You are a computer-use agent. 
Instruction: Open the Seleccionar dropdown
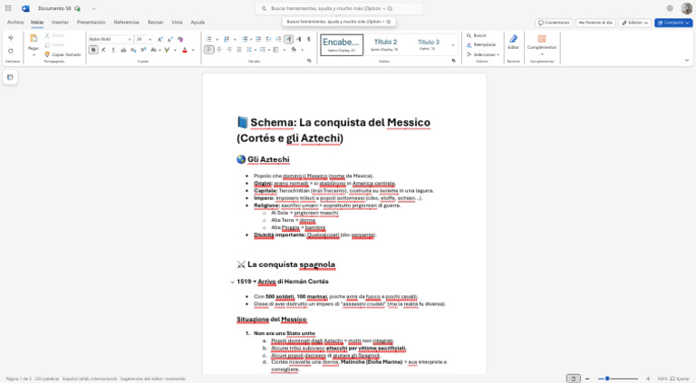(482, 54)
